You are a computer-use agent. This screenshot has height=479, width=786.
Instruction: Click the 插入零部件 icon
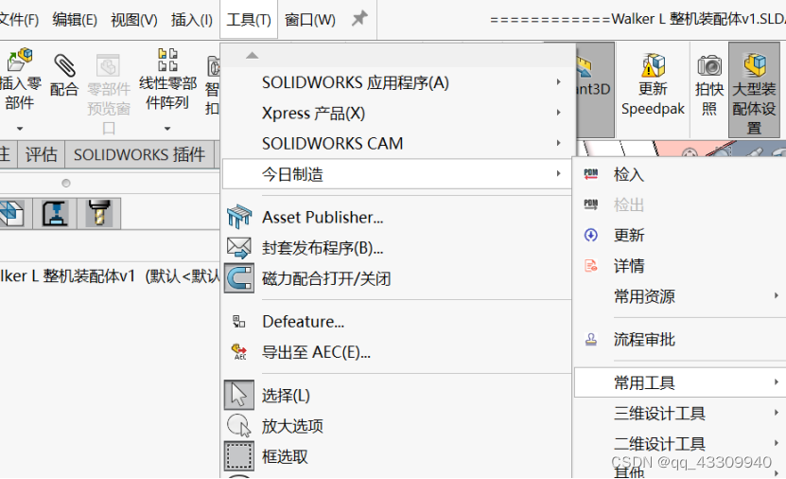[20, 60]
